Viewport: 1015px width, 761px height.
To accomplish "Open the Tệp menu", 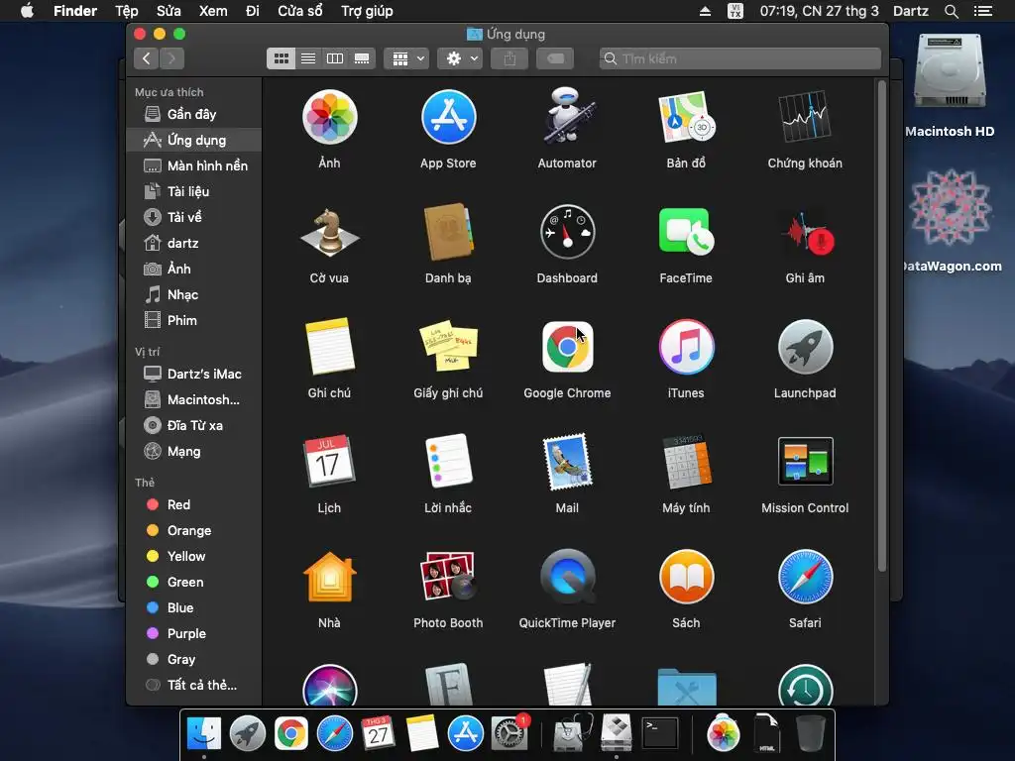I will pyautogui.click(x=126, y=11).
